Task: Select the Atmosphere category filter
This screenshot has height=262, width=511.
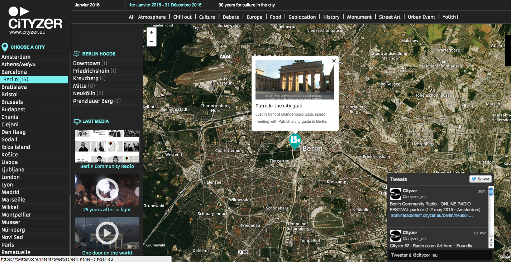Action: [x=152, y=17]
